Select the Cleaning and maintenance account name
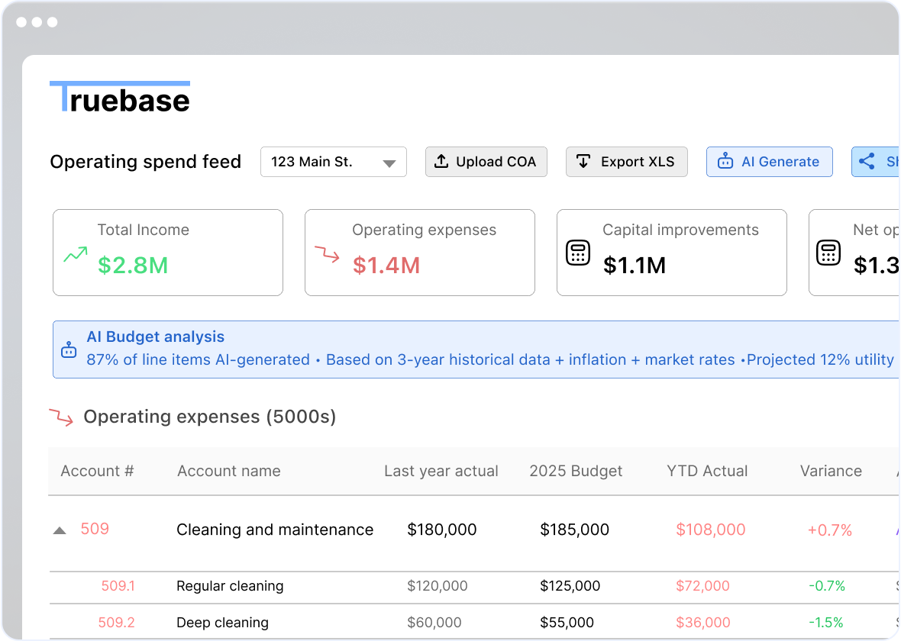 pyautogui.click(x=275, y=530)
